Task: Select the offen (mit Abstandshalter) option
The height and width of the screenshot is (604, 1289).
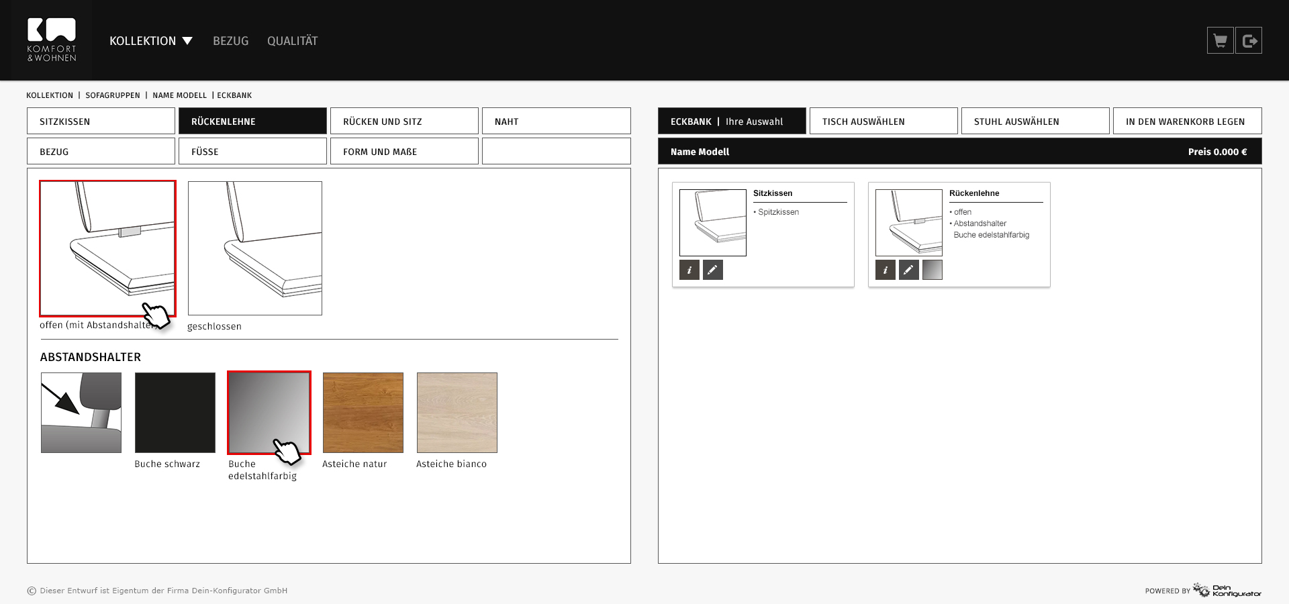Action: click(x=107, y=248)
